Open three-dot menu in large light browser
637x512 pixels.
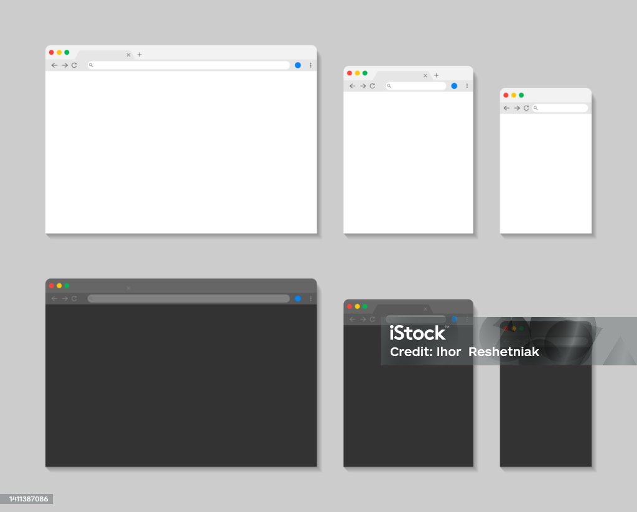311,65
